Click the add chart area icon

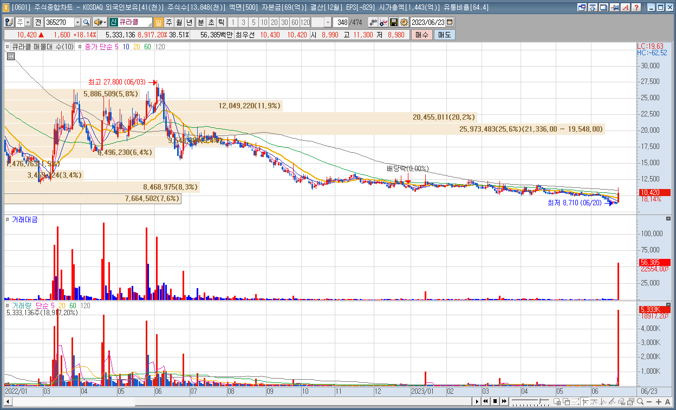[557, 401]
